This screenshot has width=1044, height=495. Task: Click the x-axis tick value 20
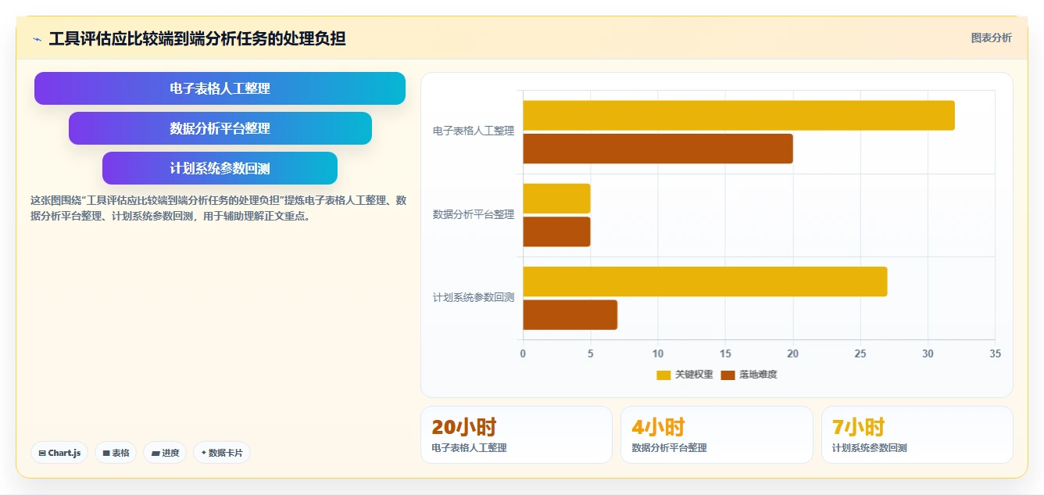[792, 353]
